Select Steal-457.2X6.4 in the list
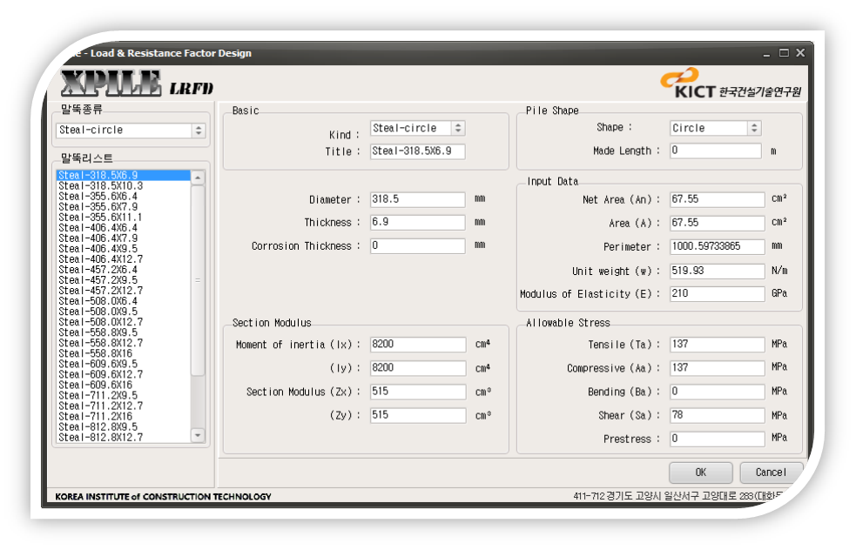Screen dimensions: 856x550 [x=124, y=270]
